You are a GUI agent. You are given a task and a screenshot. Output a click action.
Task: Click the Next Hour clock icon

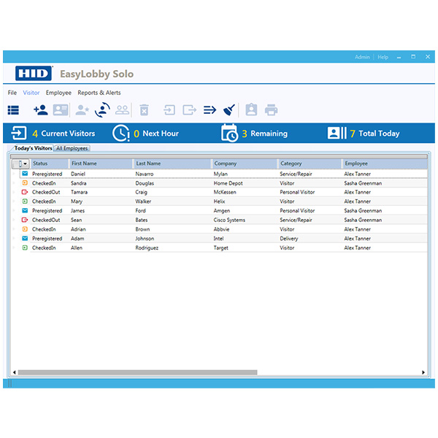tap(120, 133)
